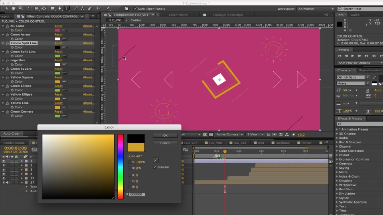Select the Zoom tool in toolbar
Image resolution: width=383 pixels, height=215 pixels.
21,8
